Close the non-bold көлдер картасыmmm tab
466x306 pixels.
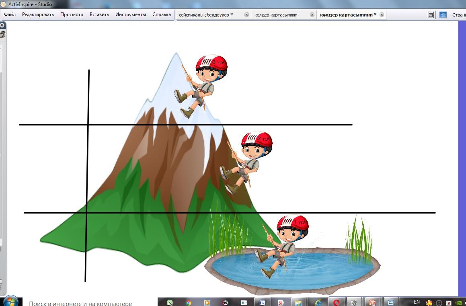[x=312, y=14]
